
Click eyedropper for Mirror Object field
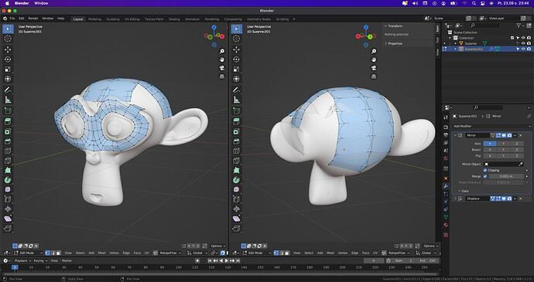[x=521, y=164]
